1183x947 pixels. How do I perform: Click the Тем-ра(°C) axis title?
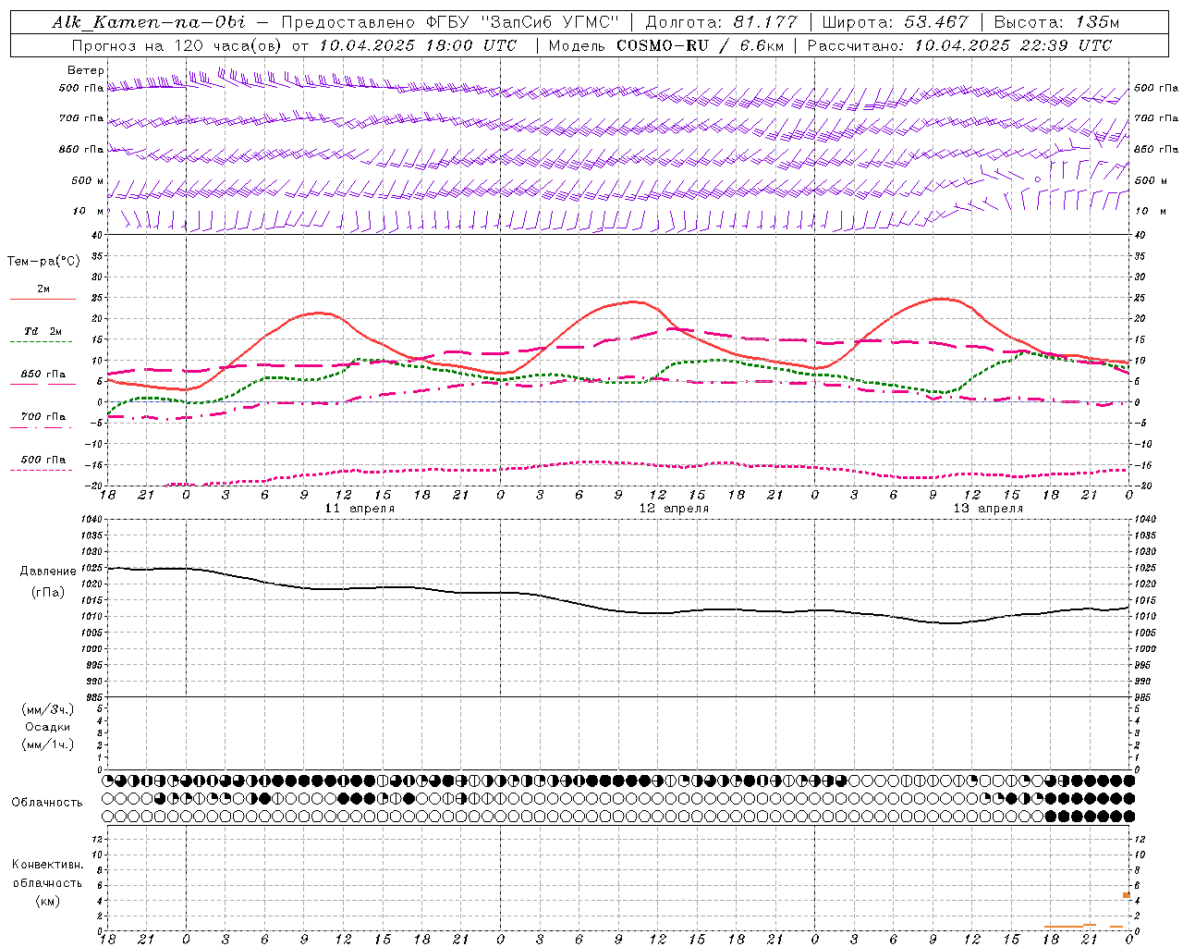tap(43, 262)
